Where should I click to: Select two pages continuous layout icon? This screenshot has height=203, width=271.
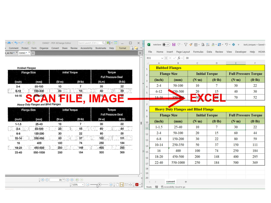[131, 185]
